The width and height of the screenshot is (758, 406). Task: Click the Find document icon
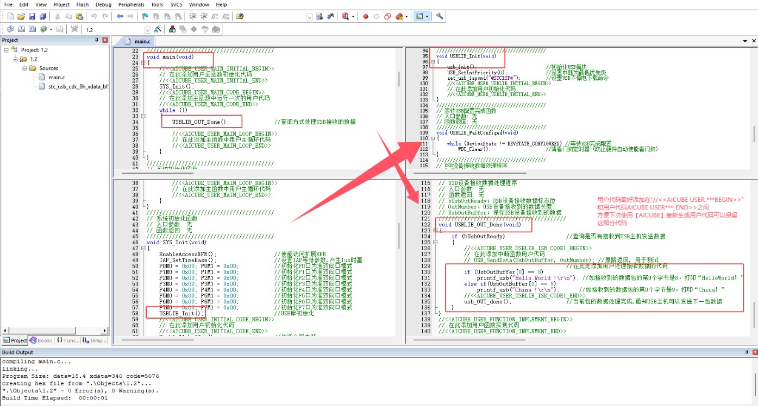point(320,16)
